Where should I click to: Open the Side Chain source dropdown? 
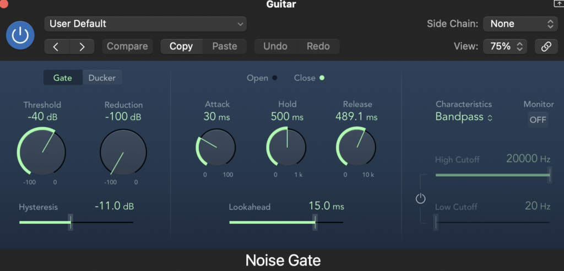520,24
